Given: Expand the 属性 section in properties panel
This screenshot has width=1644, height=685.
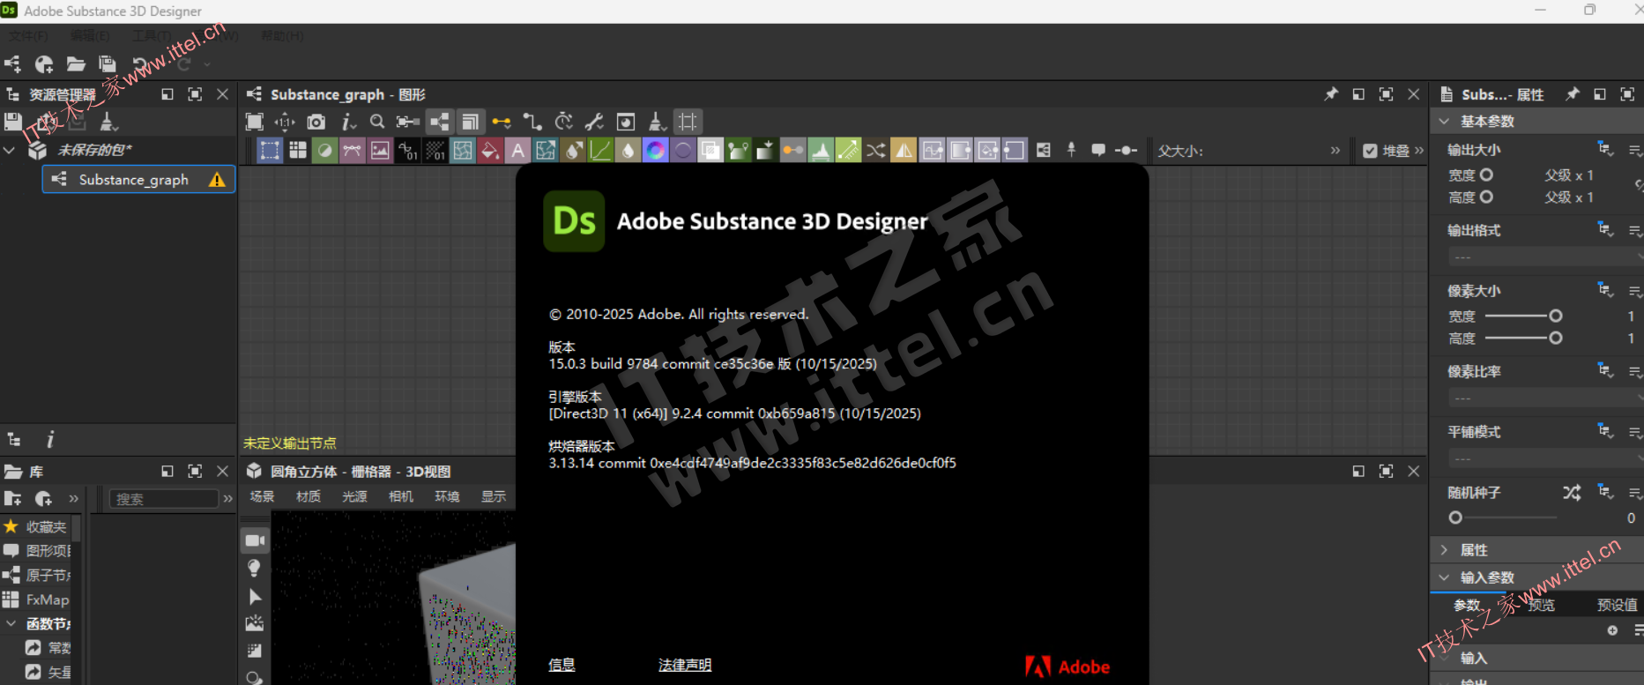Looking at the screenshot, I should 1444,550.
